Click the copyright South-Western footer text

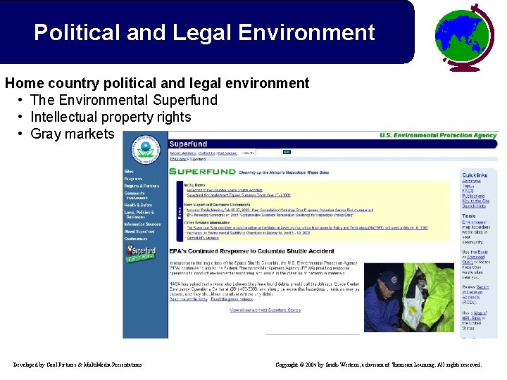pos(379,365)
